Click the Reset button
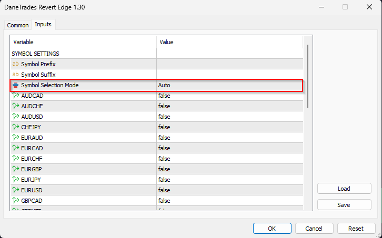 pos(356,229)
